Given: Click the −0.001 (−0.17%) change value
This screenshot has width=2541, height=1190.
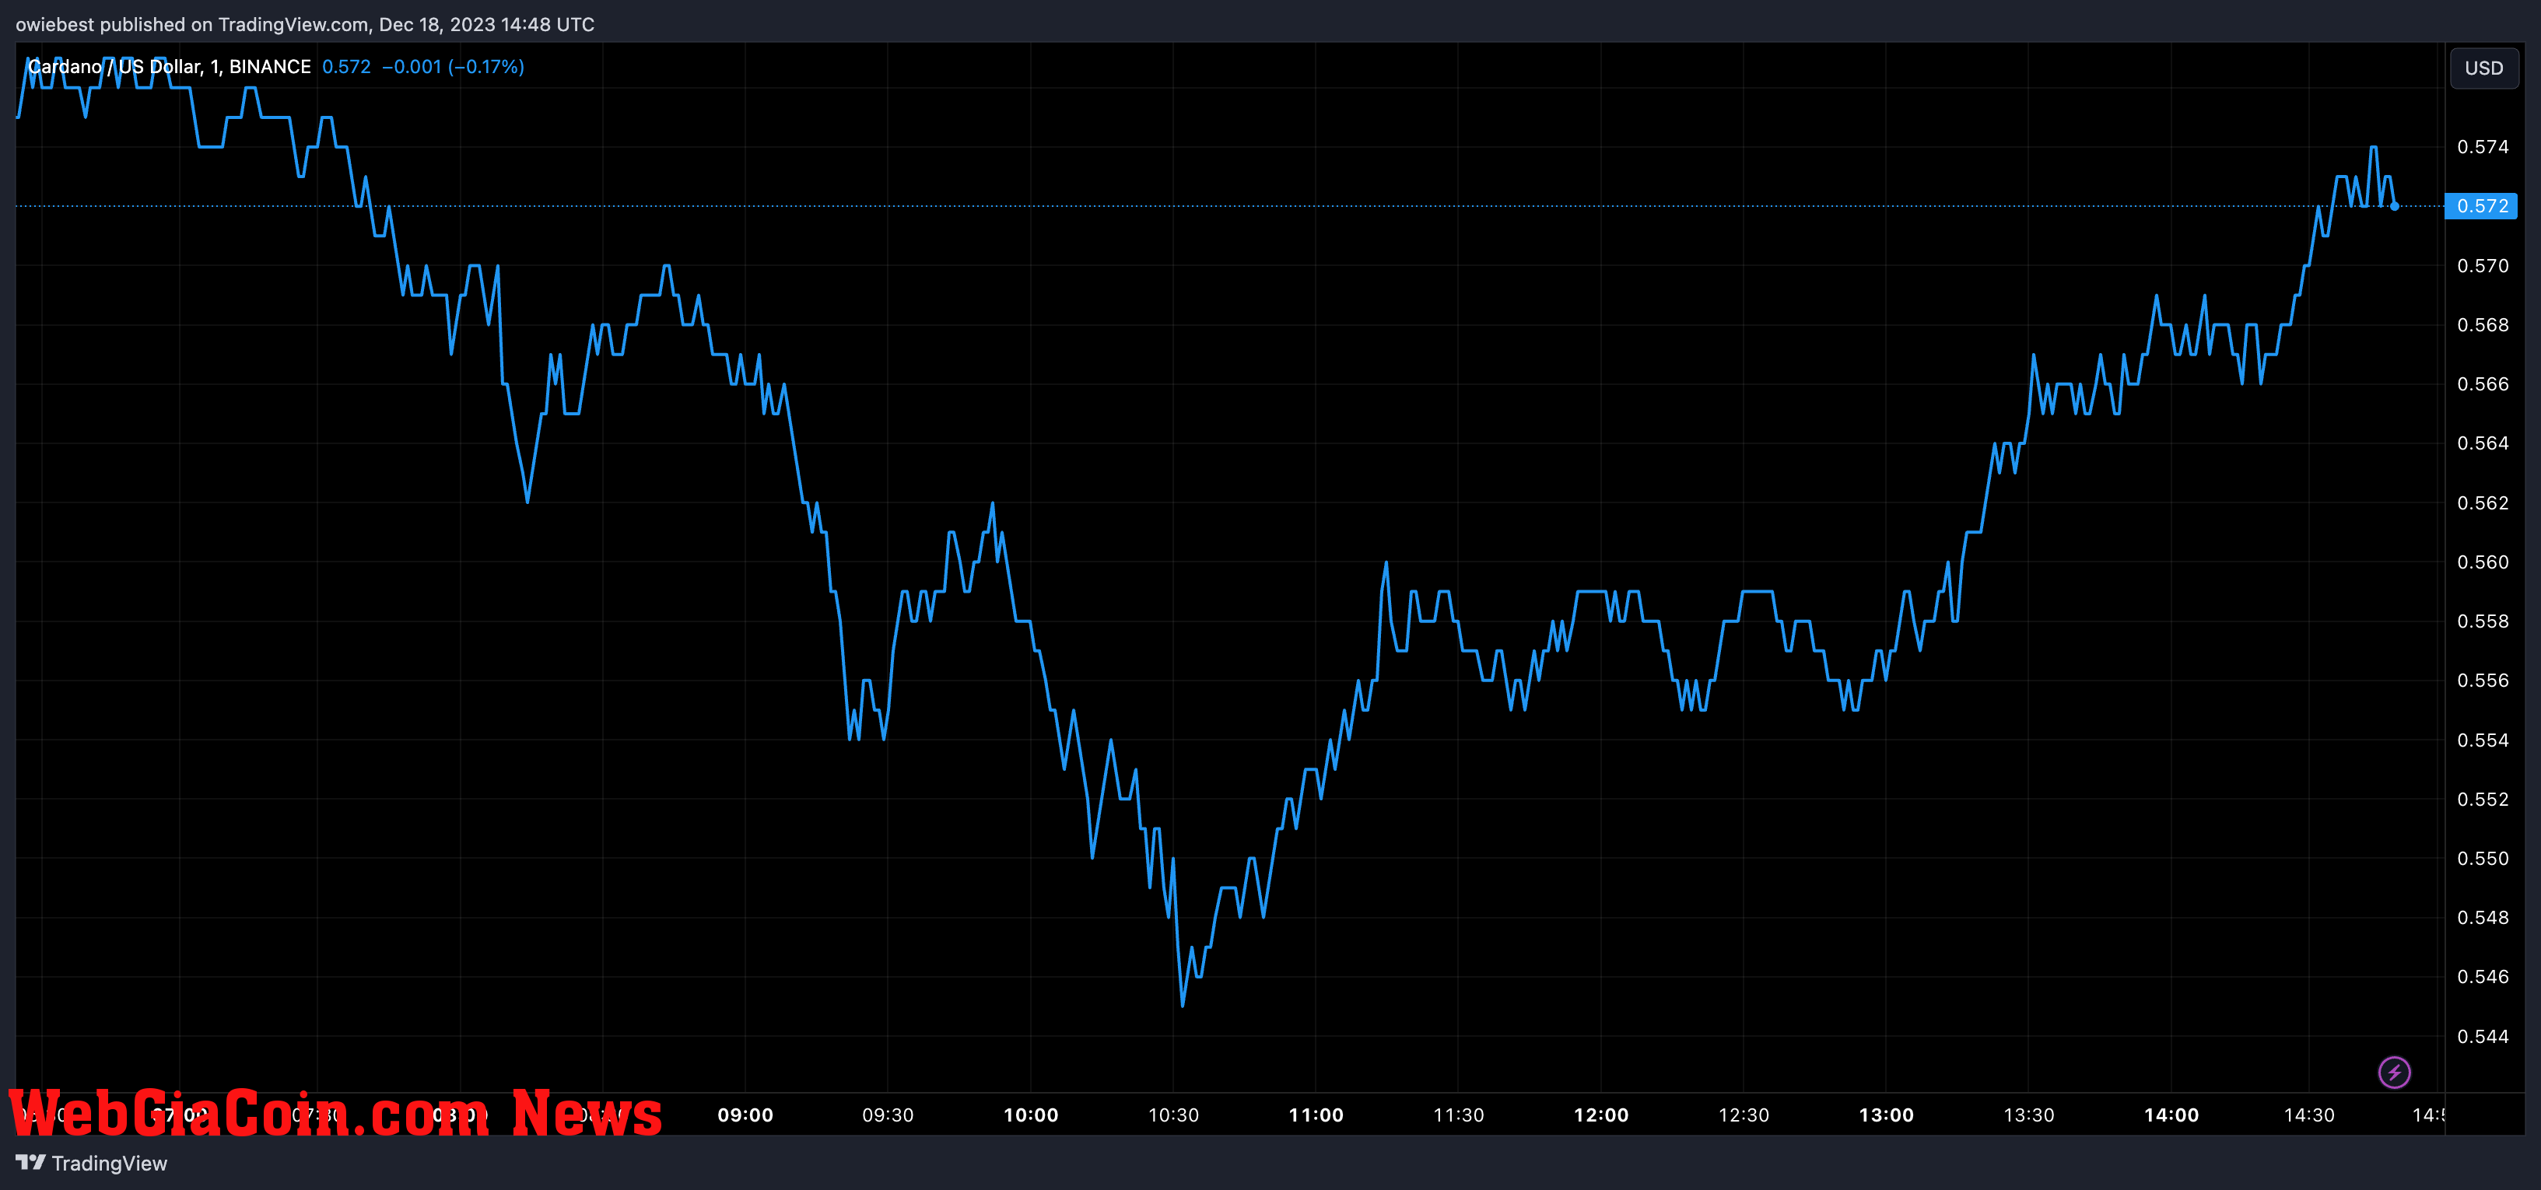Looking at the screenshot, I should pos(453,67).
